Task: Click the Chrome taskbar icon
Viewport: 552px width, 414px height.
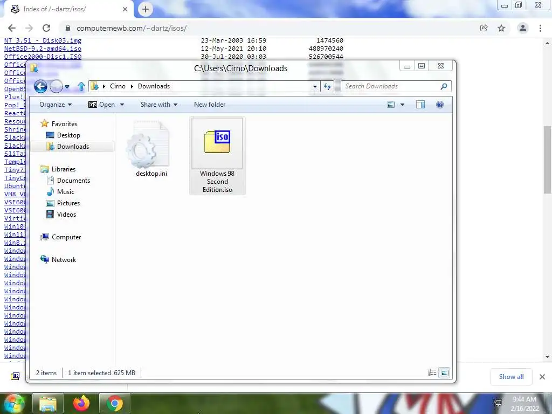Action: [x=115, y=403]
